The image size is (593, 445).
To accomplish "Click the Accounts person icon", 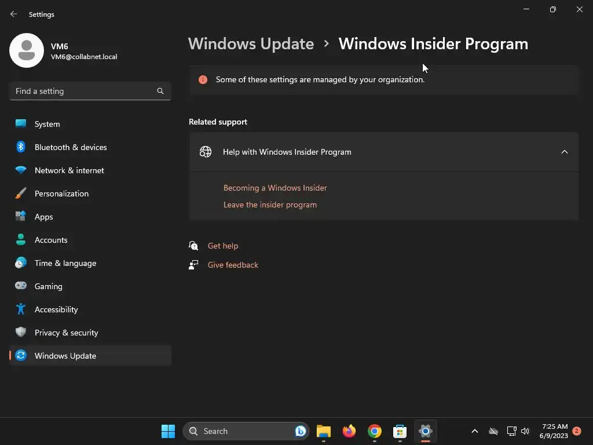I will click(21, 239).
